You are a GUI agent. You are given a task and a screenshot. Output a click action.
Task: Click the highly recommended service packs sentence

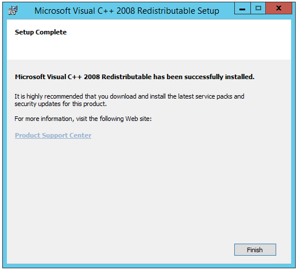[129, 96]
